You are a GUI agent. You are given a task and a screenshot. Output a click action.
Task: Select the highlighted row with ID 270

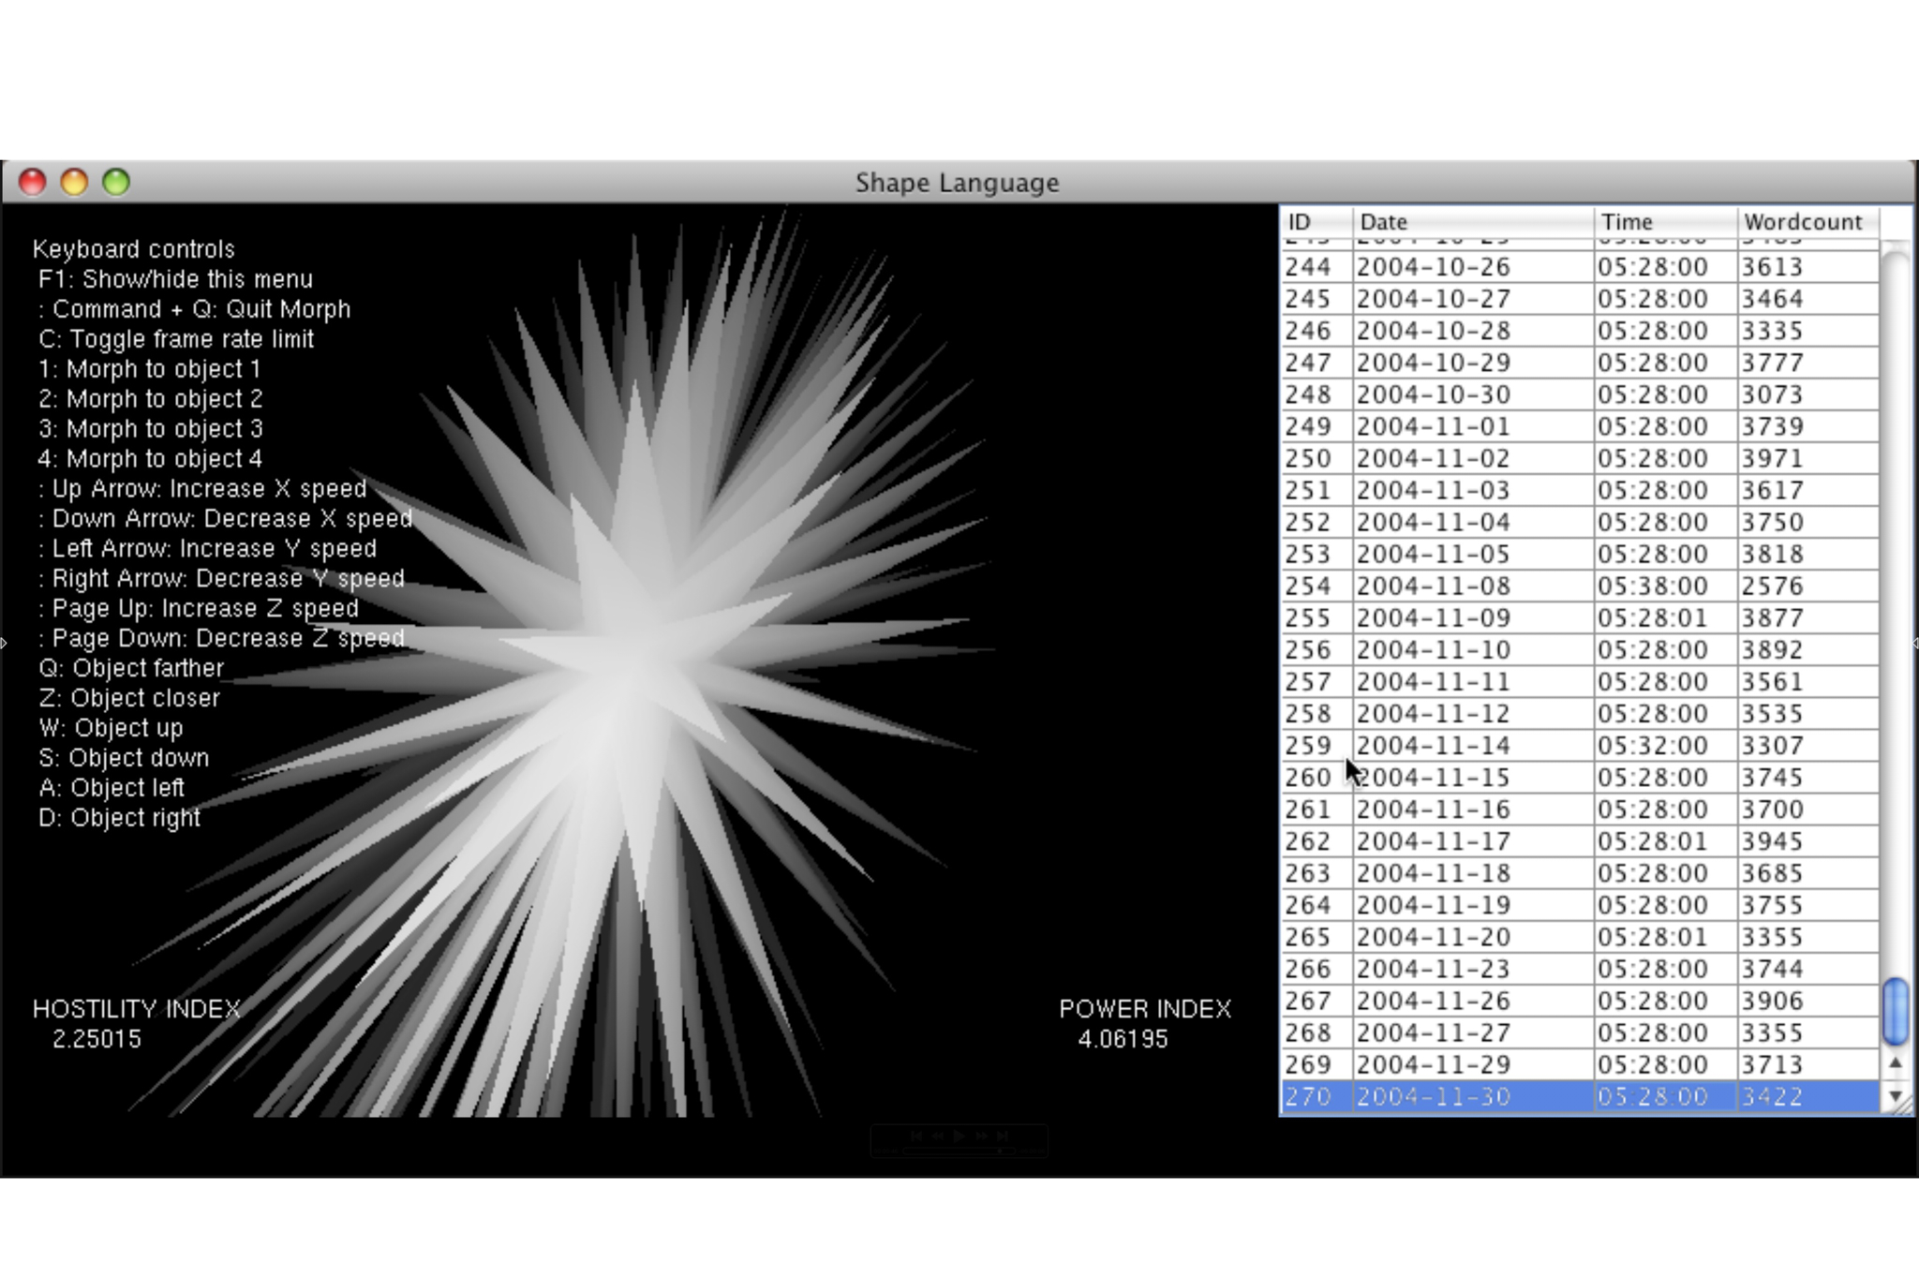point(1579,1096)
